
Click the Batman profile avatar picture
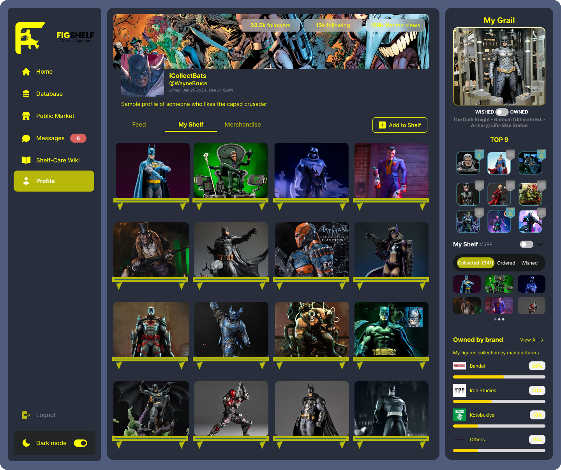pos(143,75)
